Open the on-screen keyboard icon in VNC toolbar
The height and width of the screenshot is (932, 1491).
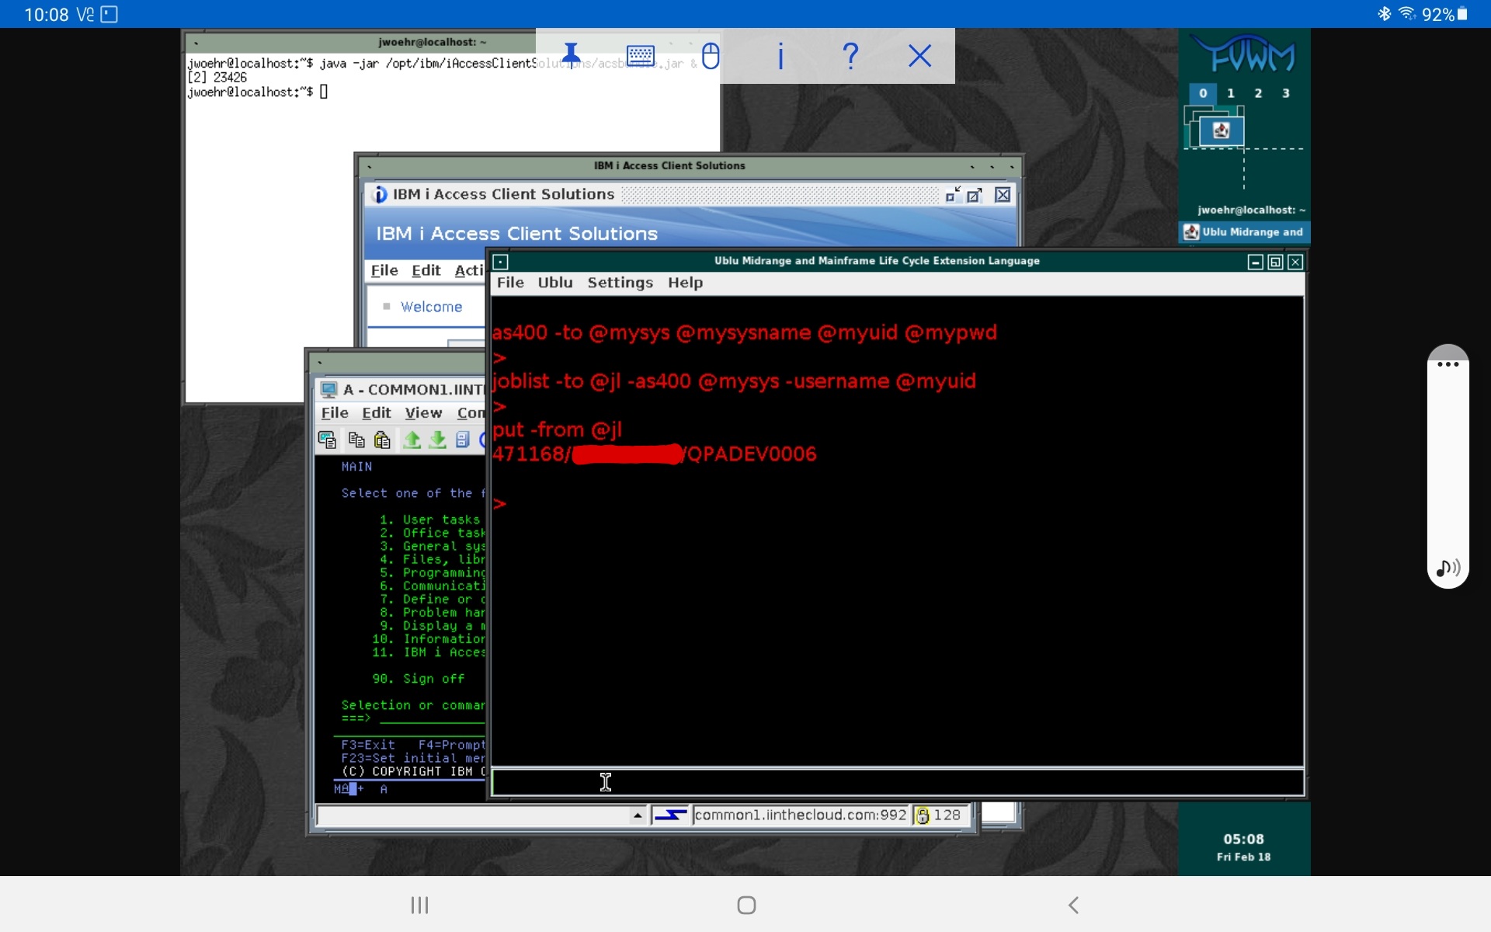click(641, 55)
